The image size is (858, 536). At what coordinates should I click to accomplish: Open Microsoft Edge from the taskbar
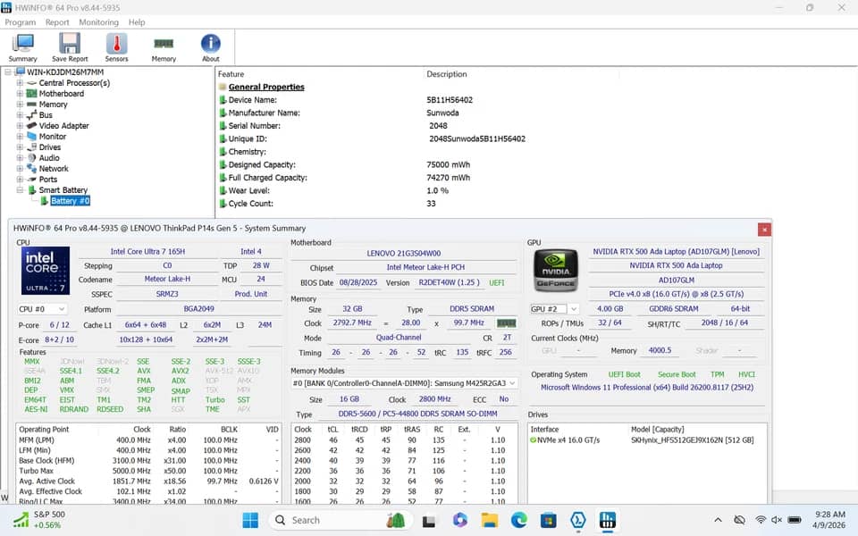(x=518, y=520)
